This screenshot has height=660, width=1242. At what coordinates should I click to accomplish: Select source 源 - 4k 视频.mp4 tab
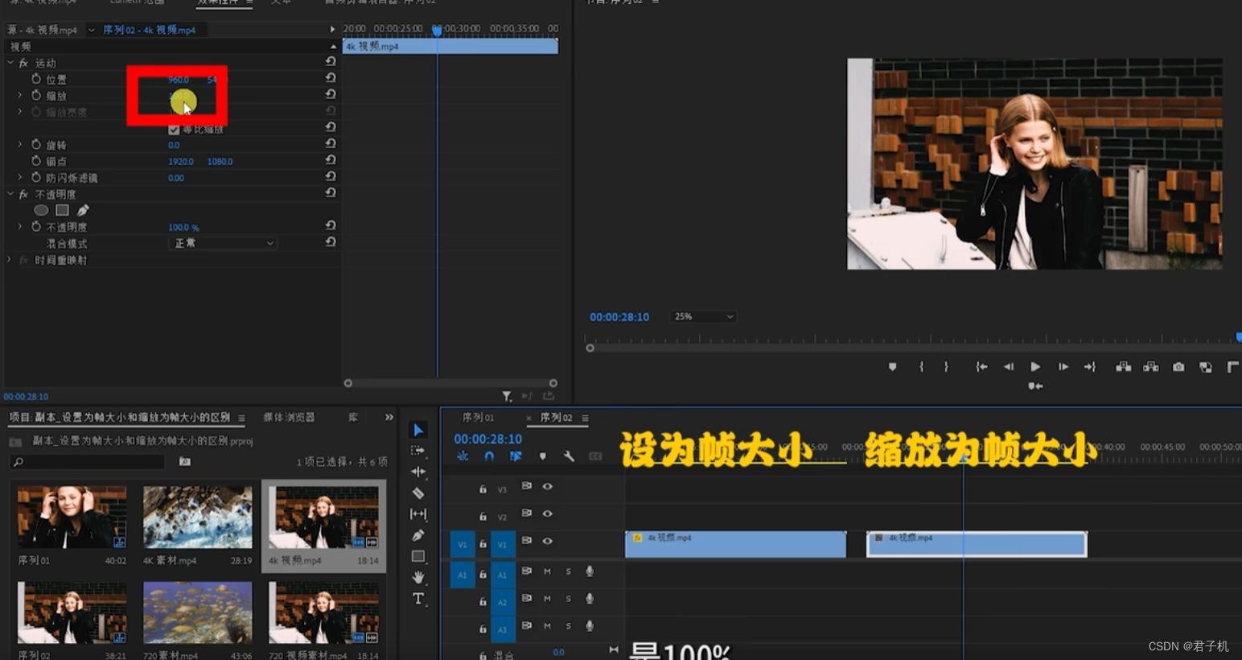click(x=43, y=30)
